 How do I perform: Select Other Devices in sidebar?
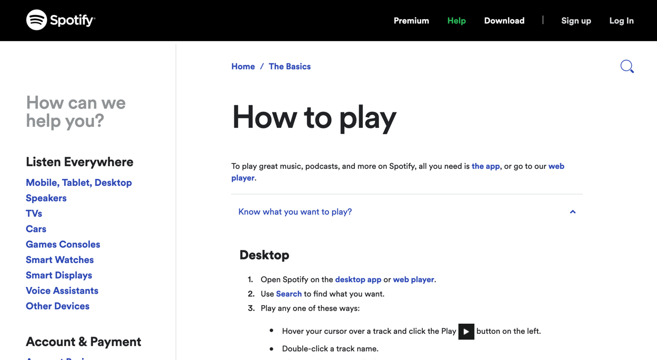point(58,306)
